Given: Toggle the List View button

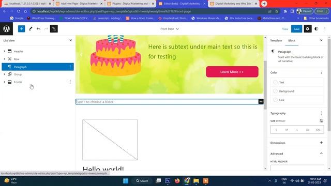Looking at the screenshot, I should coord(54,29).
